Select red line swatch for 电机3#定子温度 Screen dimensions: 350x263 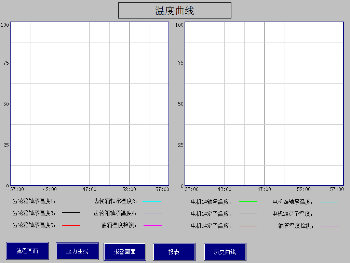(x=248, y=226)
